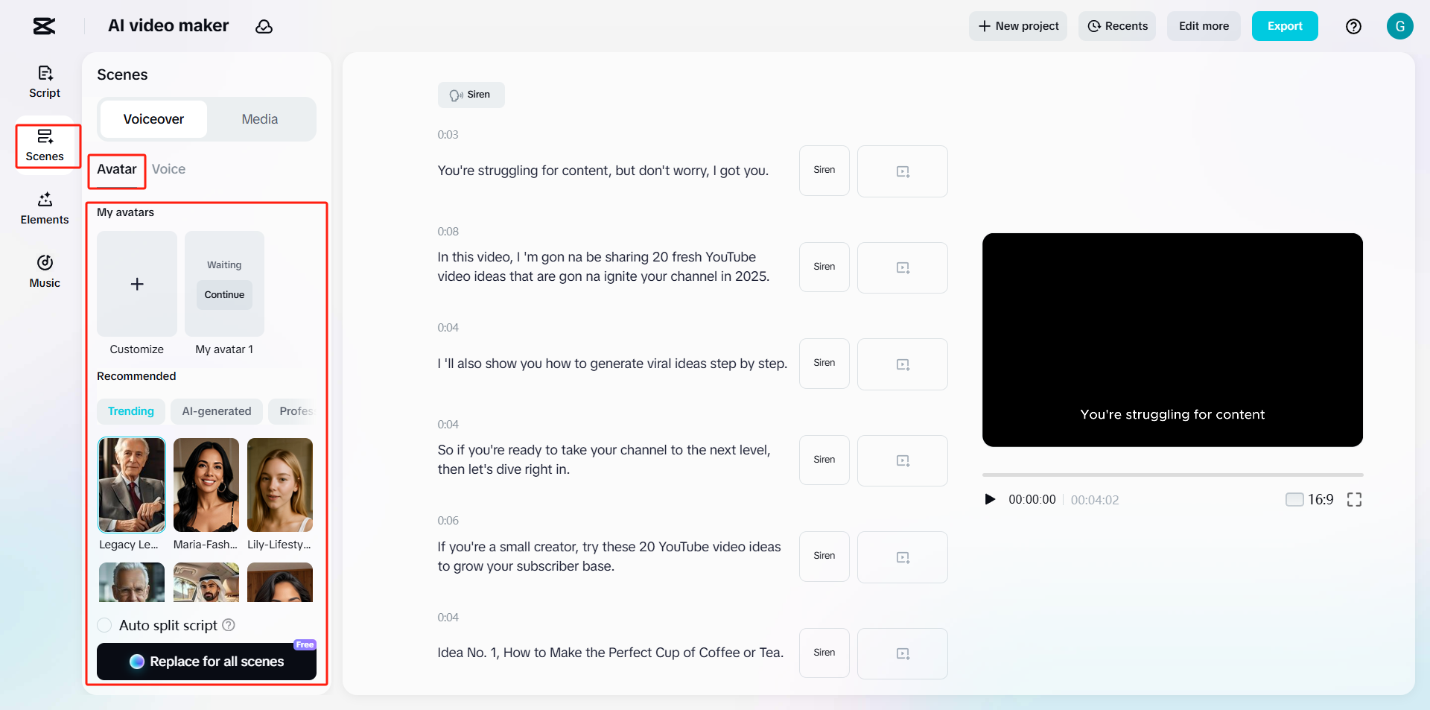Screen dimensions: 1430x710
Task: Select the AI-generated avatar filter
Action: [217, 411]
